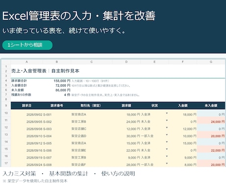
Task: Click the 未入金額 summary label in row 6
Action: (18, 90)
